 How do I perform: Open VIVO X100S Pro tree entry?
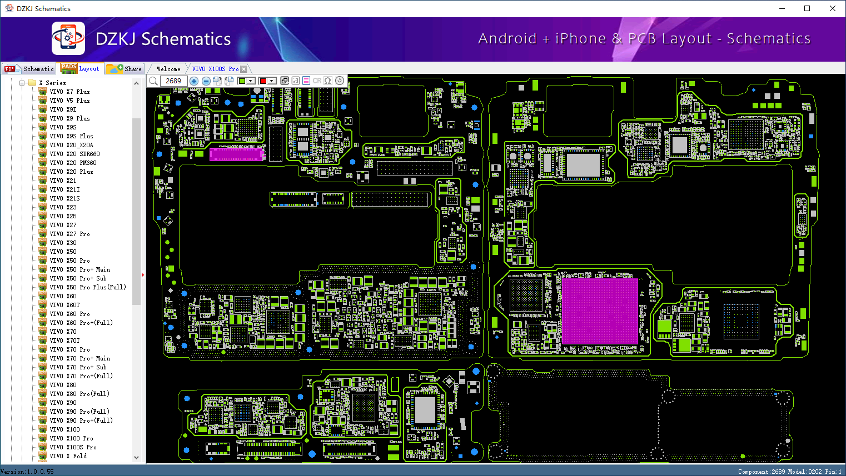point(73,447)
